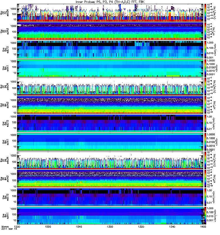Click the '1300' time axis label
This screenshot has height=235, width=220.
(110, 226)
